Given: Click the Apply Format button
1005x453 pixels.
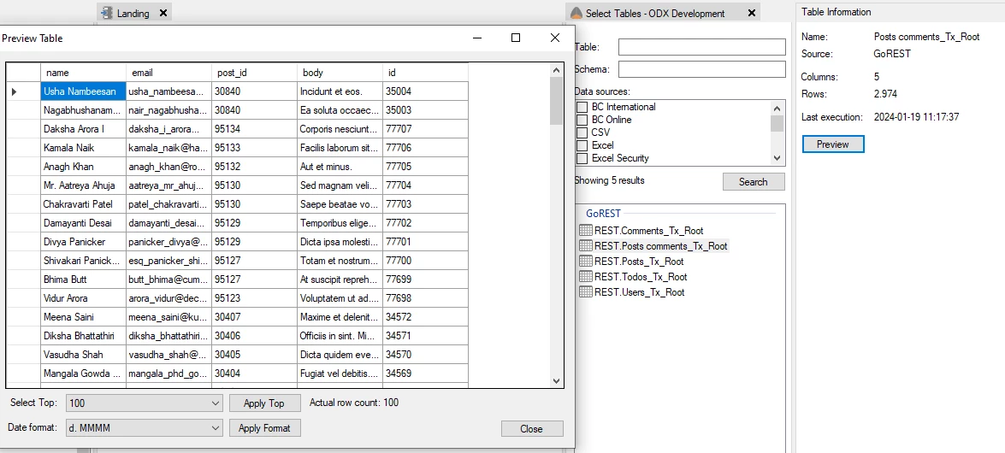Looking at the screenshot, I should click(264, 428).
